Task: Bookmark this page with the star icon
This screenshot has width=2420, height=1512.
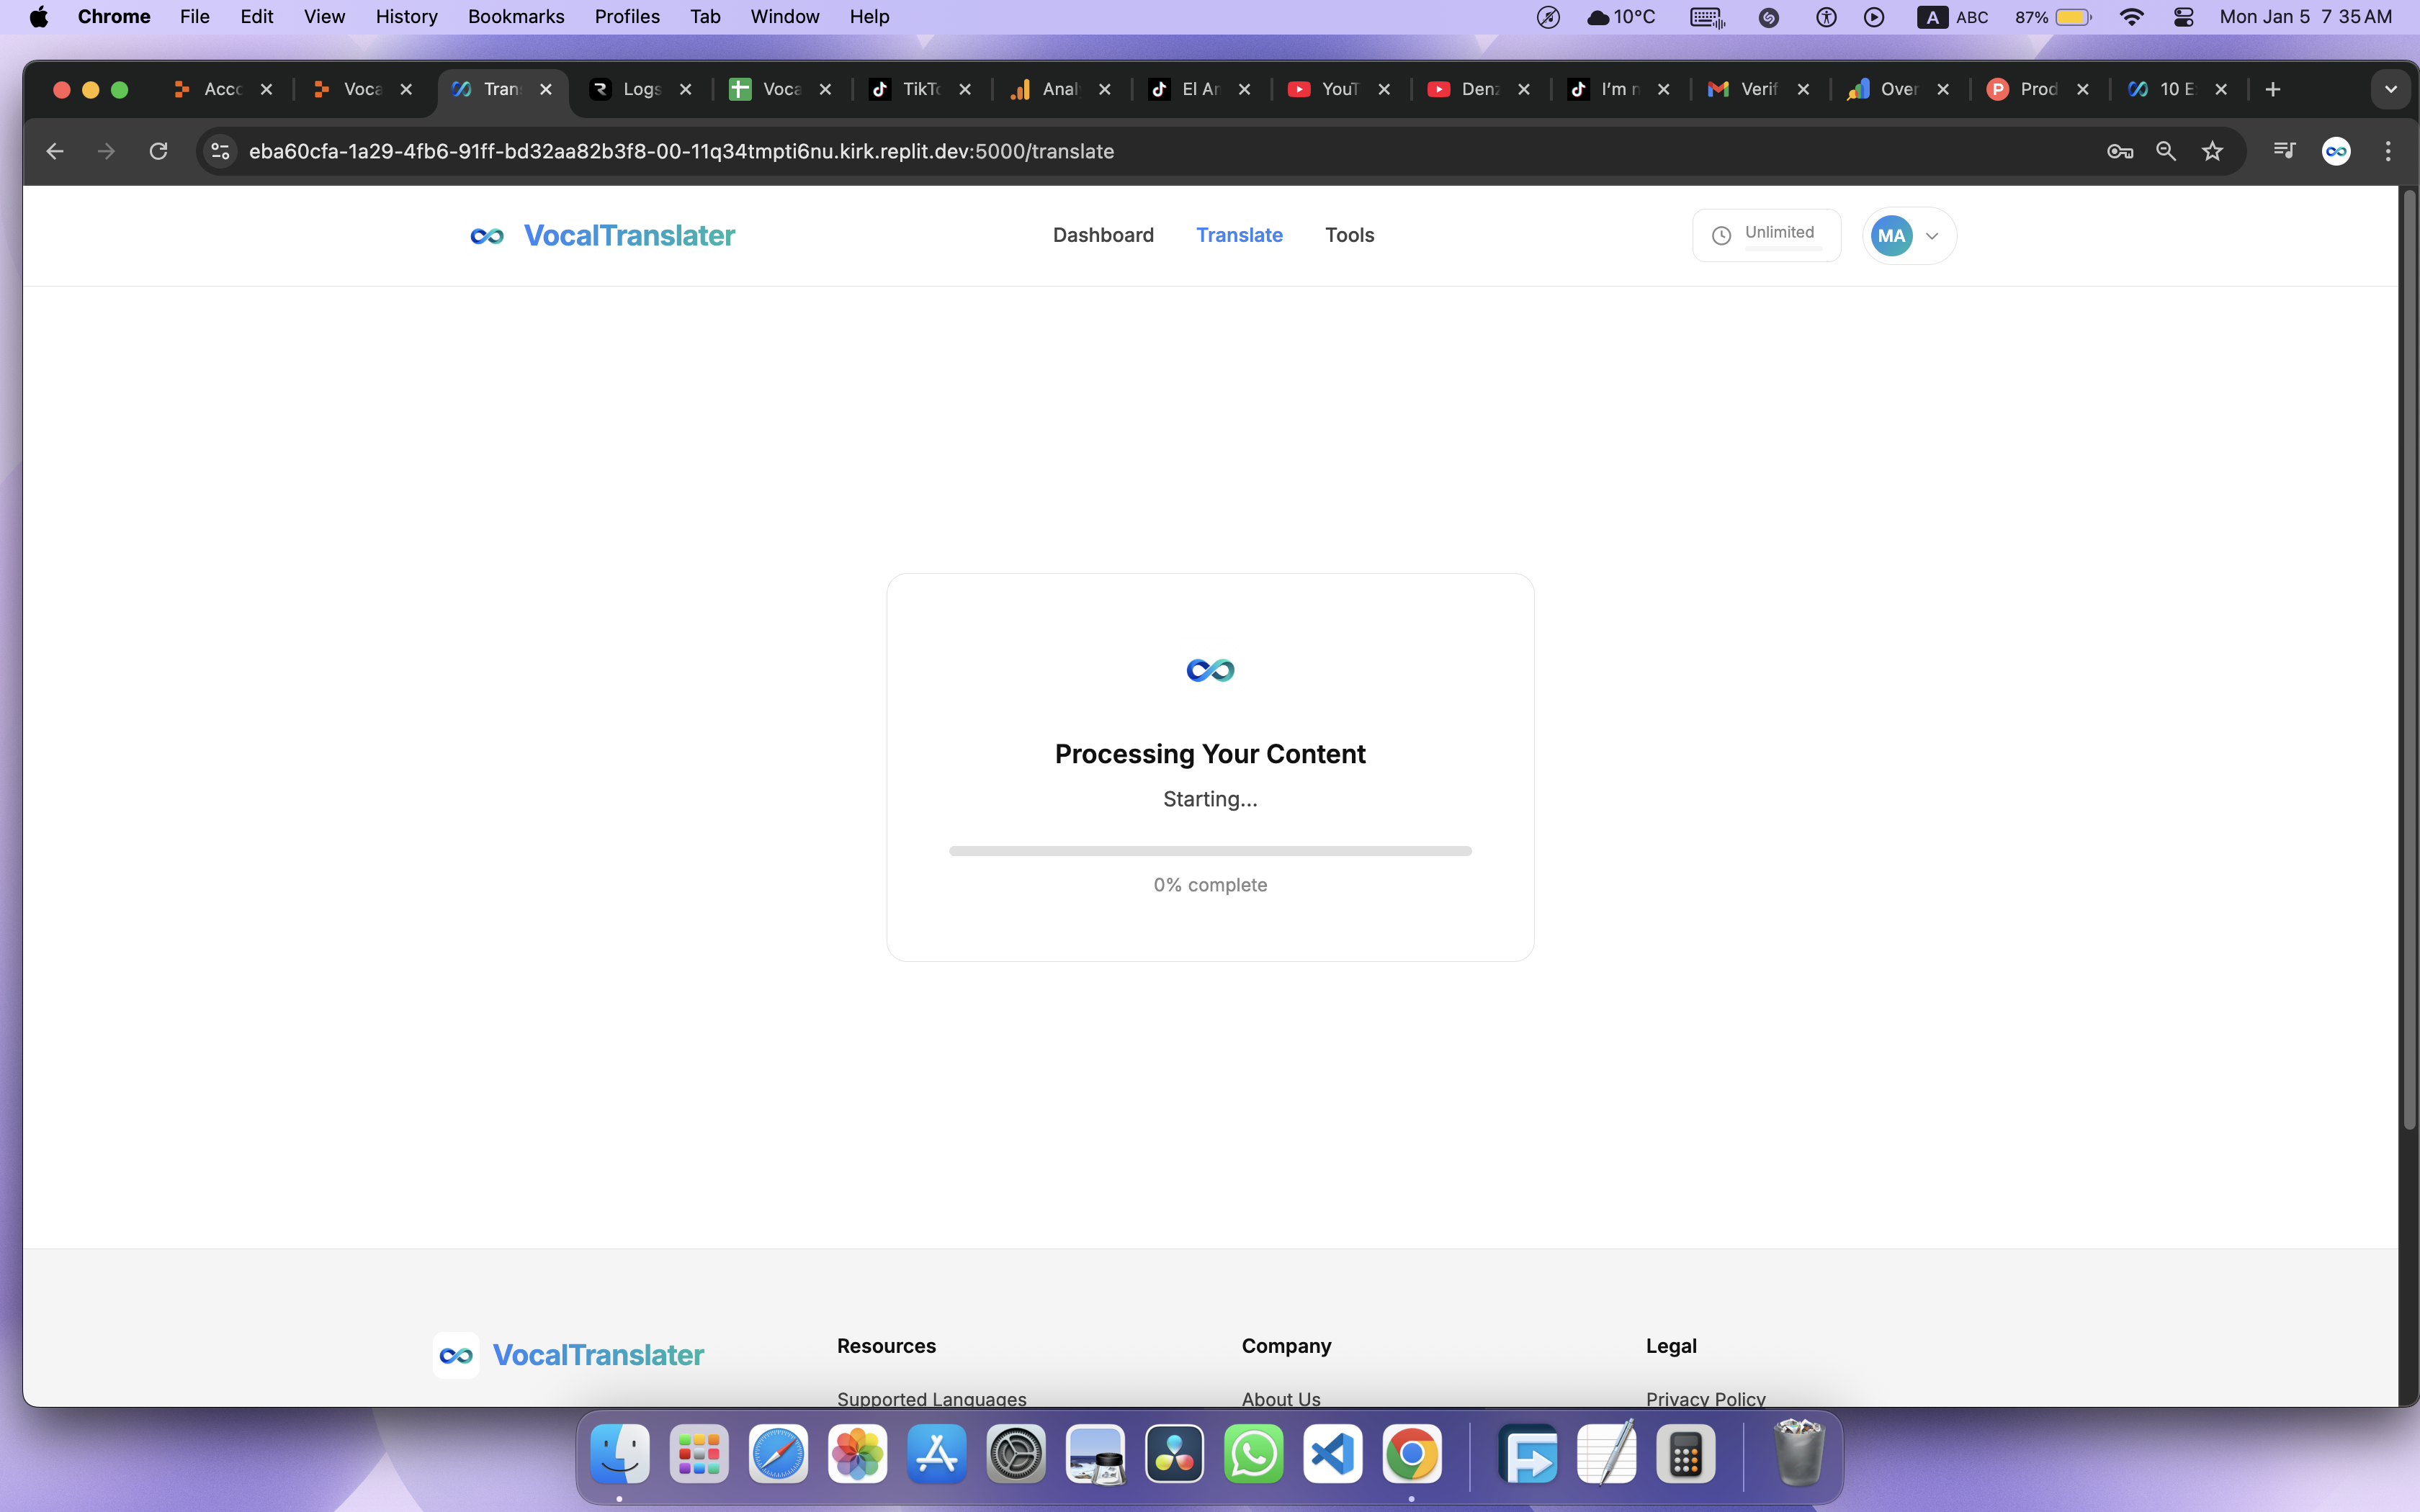Action: [x=2212, y=151]
